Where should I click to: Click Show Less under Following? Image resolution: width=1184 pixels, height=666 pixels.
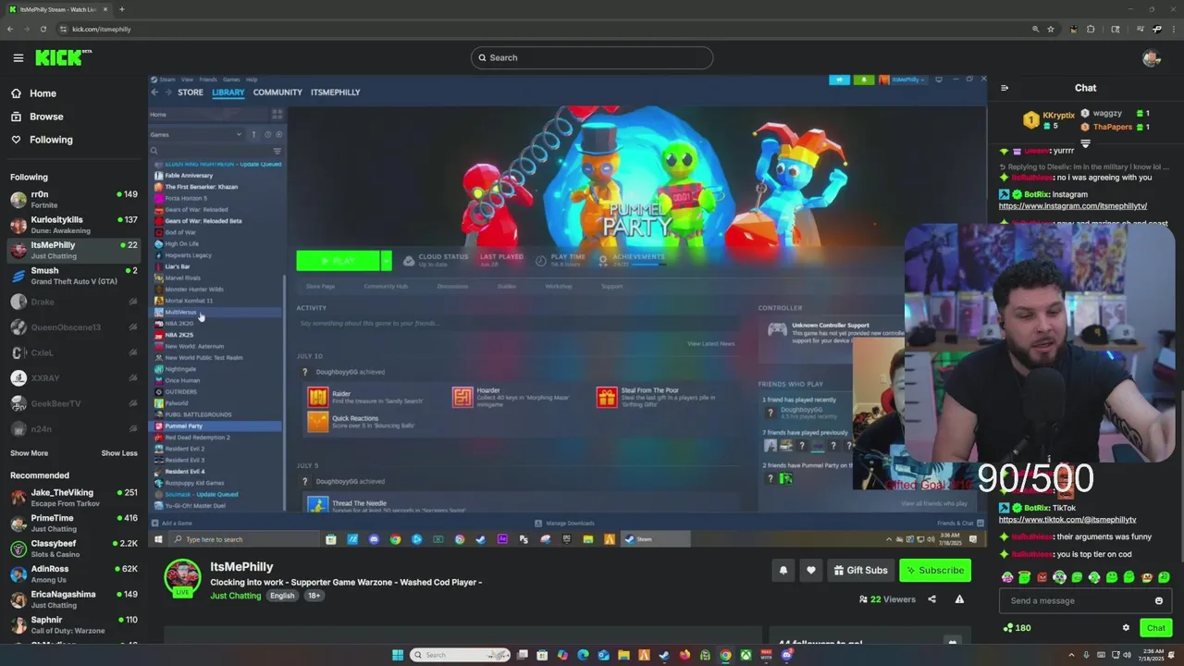119,453
